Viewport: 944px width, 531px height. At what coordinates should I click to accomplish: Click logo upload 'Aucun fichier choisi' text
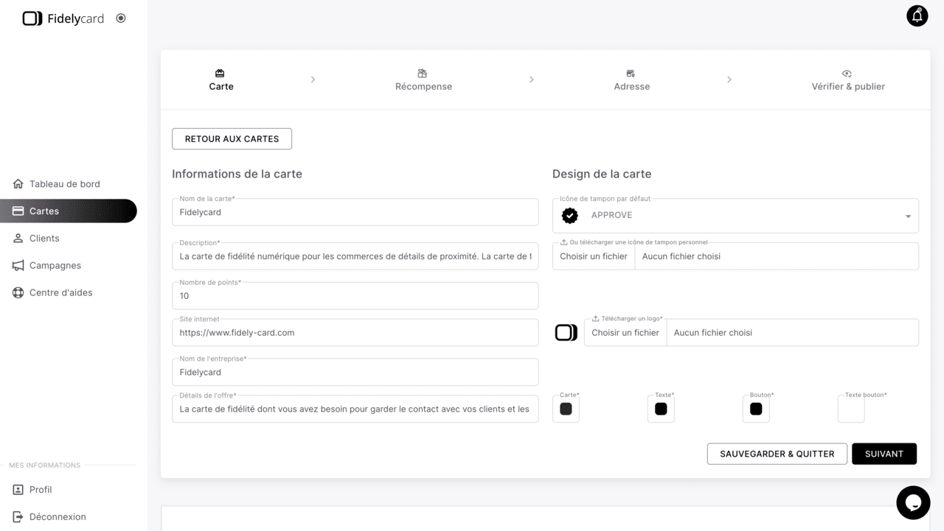(713, 333)
